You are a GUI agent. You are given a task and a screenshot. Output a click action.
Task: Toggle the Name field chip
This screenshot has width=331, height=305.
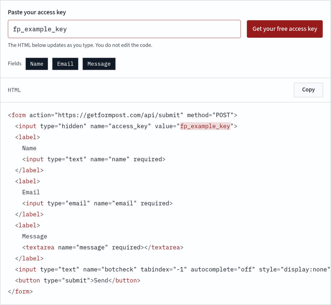point(37,64)
